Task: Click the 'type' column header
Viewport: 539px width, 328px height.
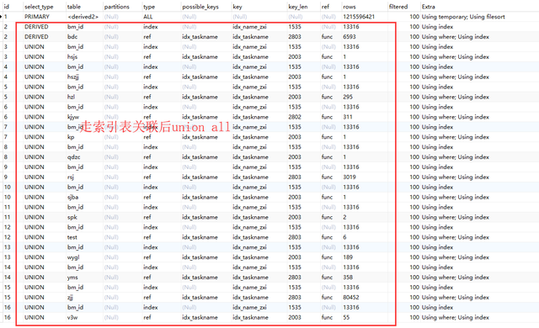Action: [x=149, y=7]
